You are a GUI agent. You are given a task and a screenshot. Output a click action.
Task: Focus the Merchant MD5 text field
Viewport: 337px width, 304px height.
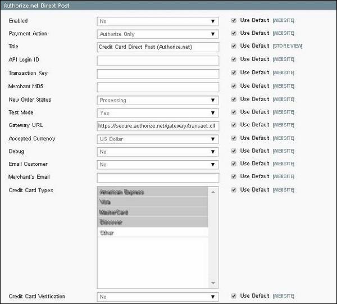click(157, 87)
